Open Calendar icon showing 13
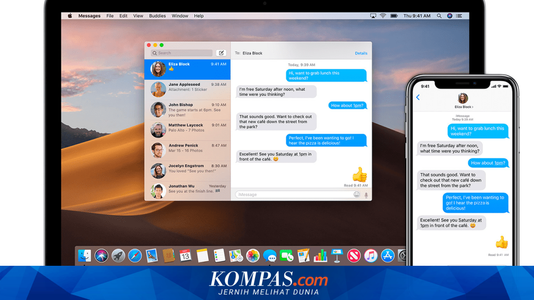 tap(186, 256)
